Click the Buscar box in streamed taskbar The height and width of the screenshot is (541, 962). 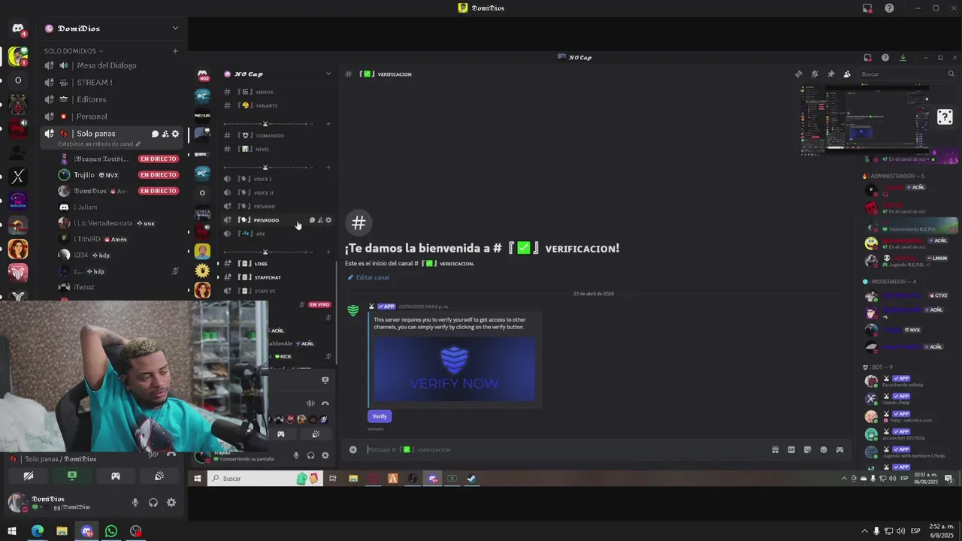[264, 479]
